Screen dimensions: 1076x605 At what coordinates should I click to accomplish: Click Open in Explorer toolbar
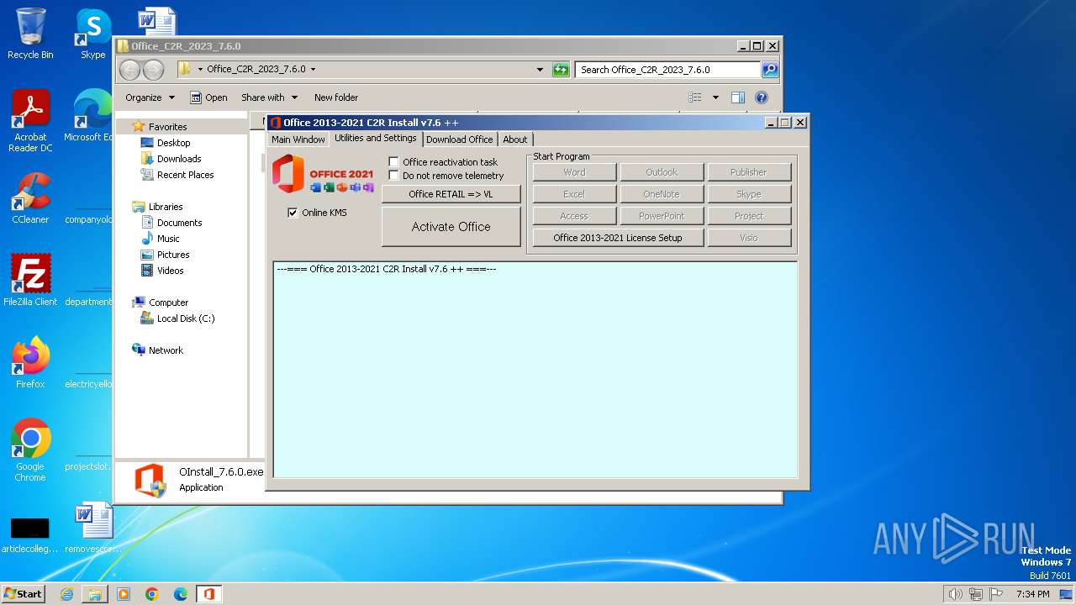pyautogui.click(x=208, y=97)
